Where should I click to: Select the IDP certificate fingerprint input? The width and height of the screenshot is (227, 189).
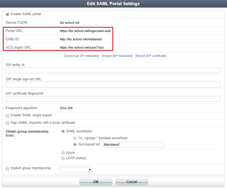[113, 99]
